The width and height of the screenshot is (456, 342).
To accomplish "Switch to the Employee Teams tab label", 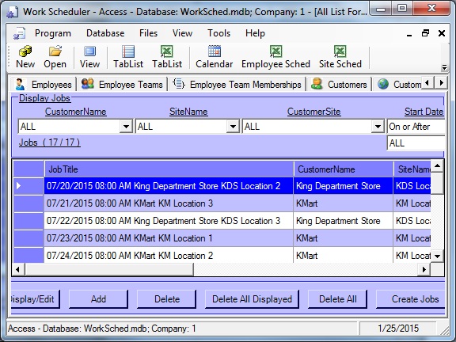I will 131,85.
